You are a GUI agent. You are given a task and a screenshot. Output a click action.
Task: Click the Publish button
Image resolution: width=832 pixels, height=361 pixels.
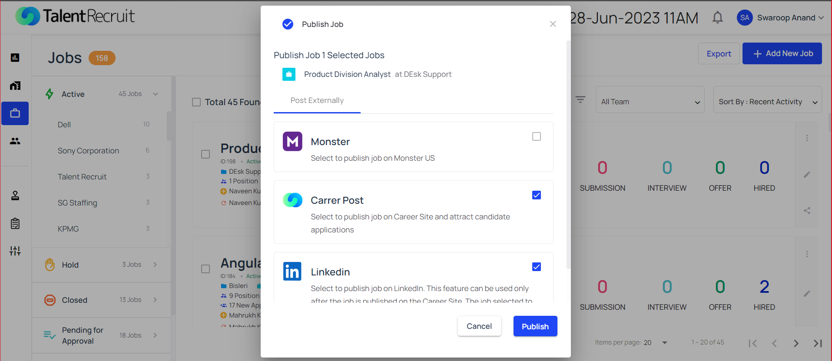535,326
